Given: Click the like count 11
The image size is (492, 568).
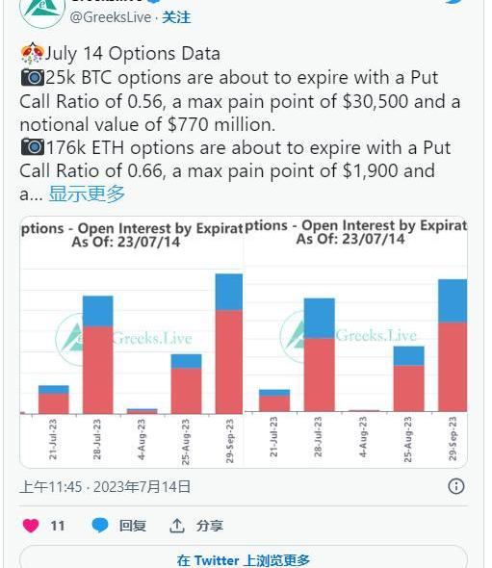Looking at the screenshot, I should 58,526.
